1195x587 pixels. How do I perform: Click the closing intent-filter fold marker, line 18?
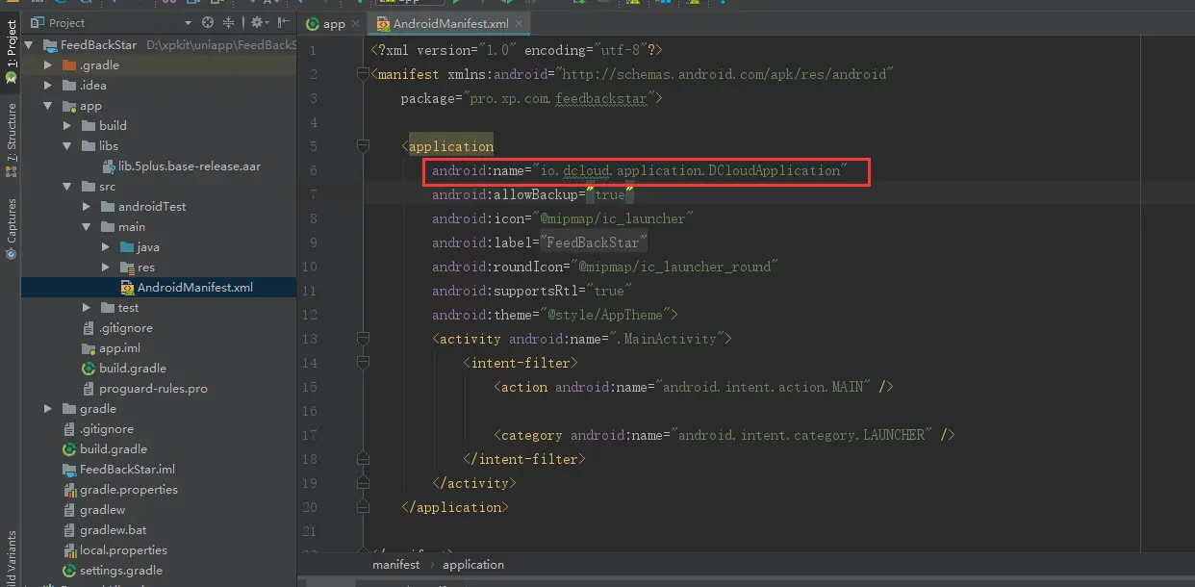coord(364,459)
